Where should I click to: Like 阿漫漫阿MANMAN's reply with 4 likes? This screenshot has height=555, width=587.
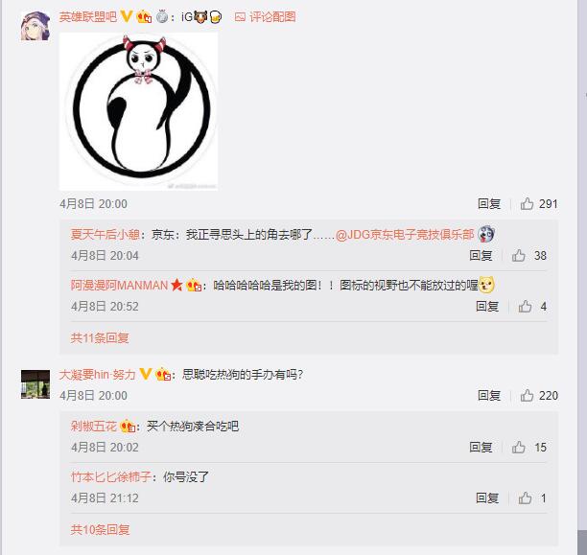[525, 306]
